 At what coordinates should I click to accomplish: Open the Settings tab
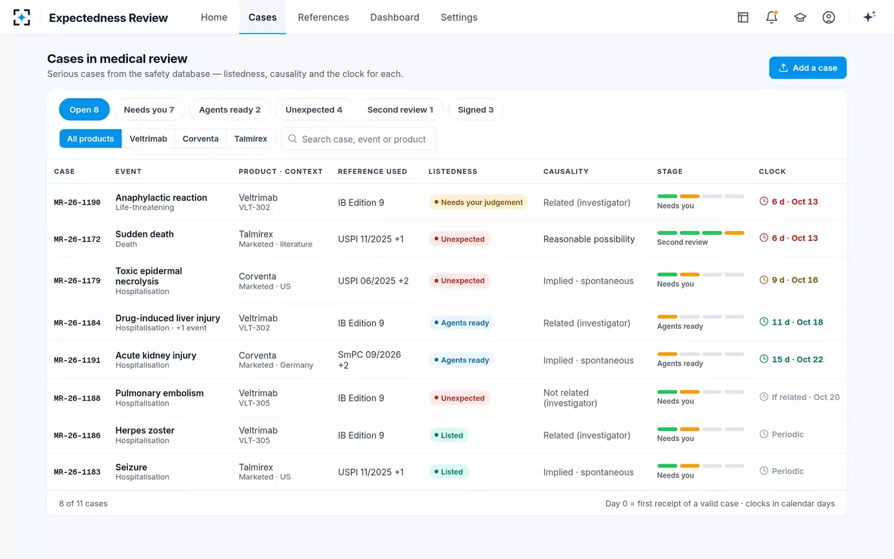tap(459, 17)
